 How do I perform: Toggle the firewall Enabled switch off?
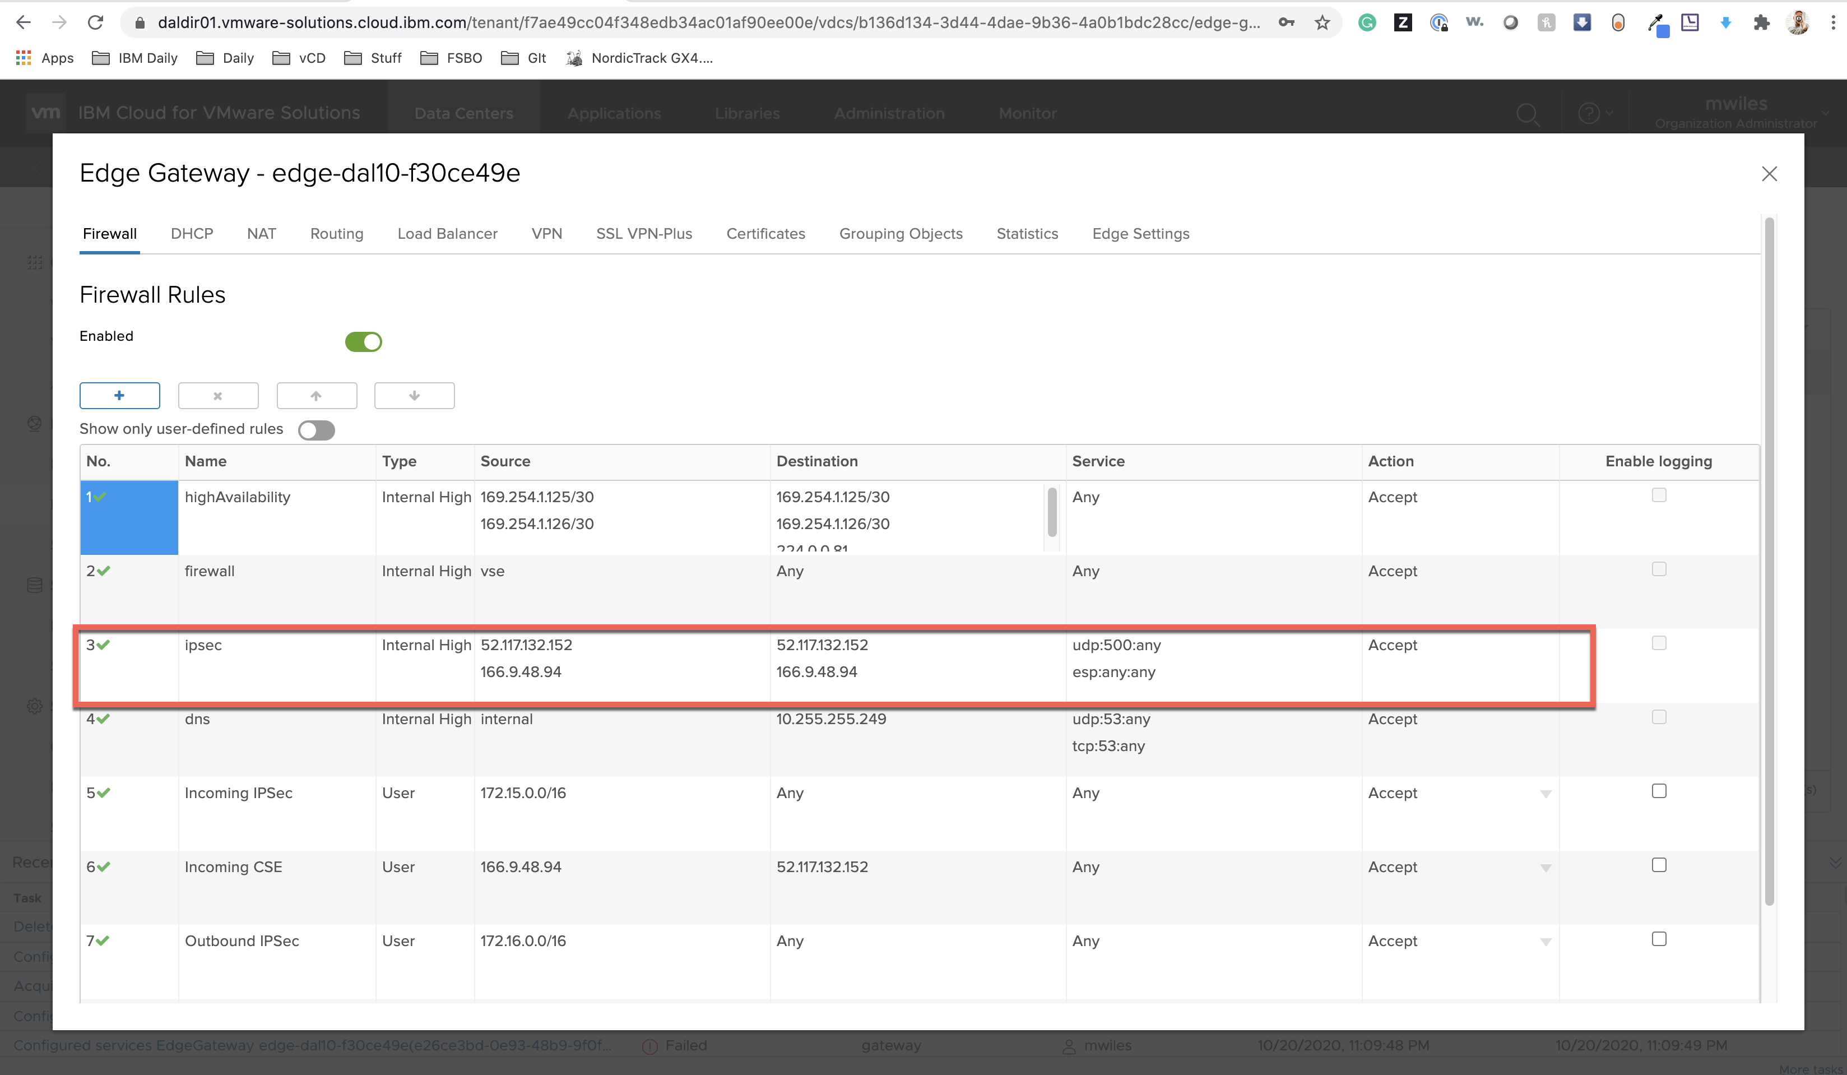[x=364, y=342]
